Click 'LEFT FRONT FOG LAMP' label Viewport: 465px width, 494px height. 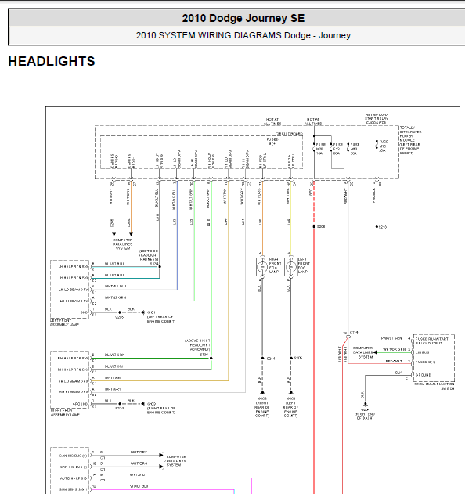[x=304, y=265]
